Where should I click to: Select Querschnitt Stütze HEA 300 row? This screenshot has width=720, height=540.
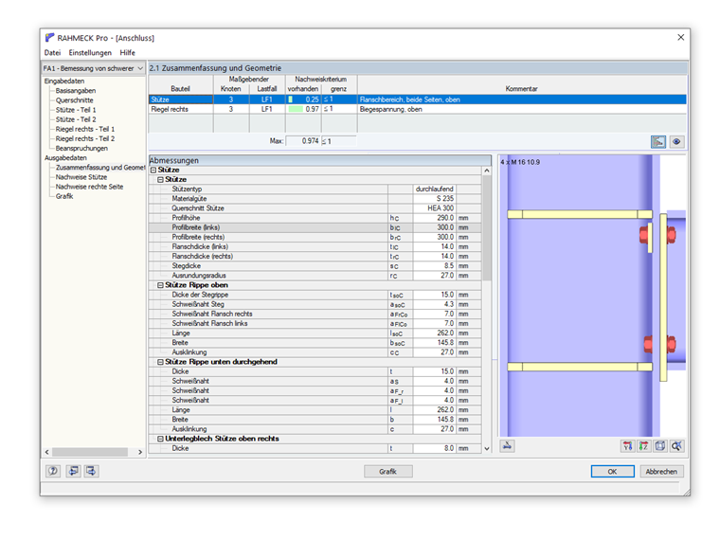pos(315,208)
